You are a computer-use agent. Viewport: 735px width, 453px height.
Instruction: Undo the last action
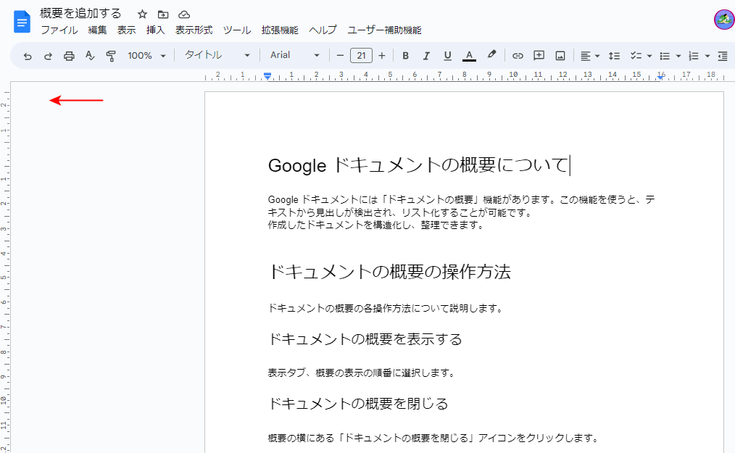(28, 56)
